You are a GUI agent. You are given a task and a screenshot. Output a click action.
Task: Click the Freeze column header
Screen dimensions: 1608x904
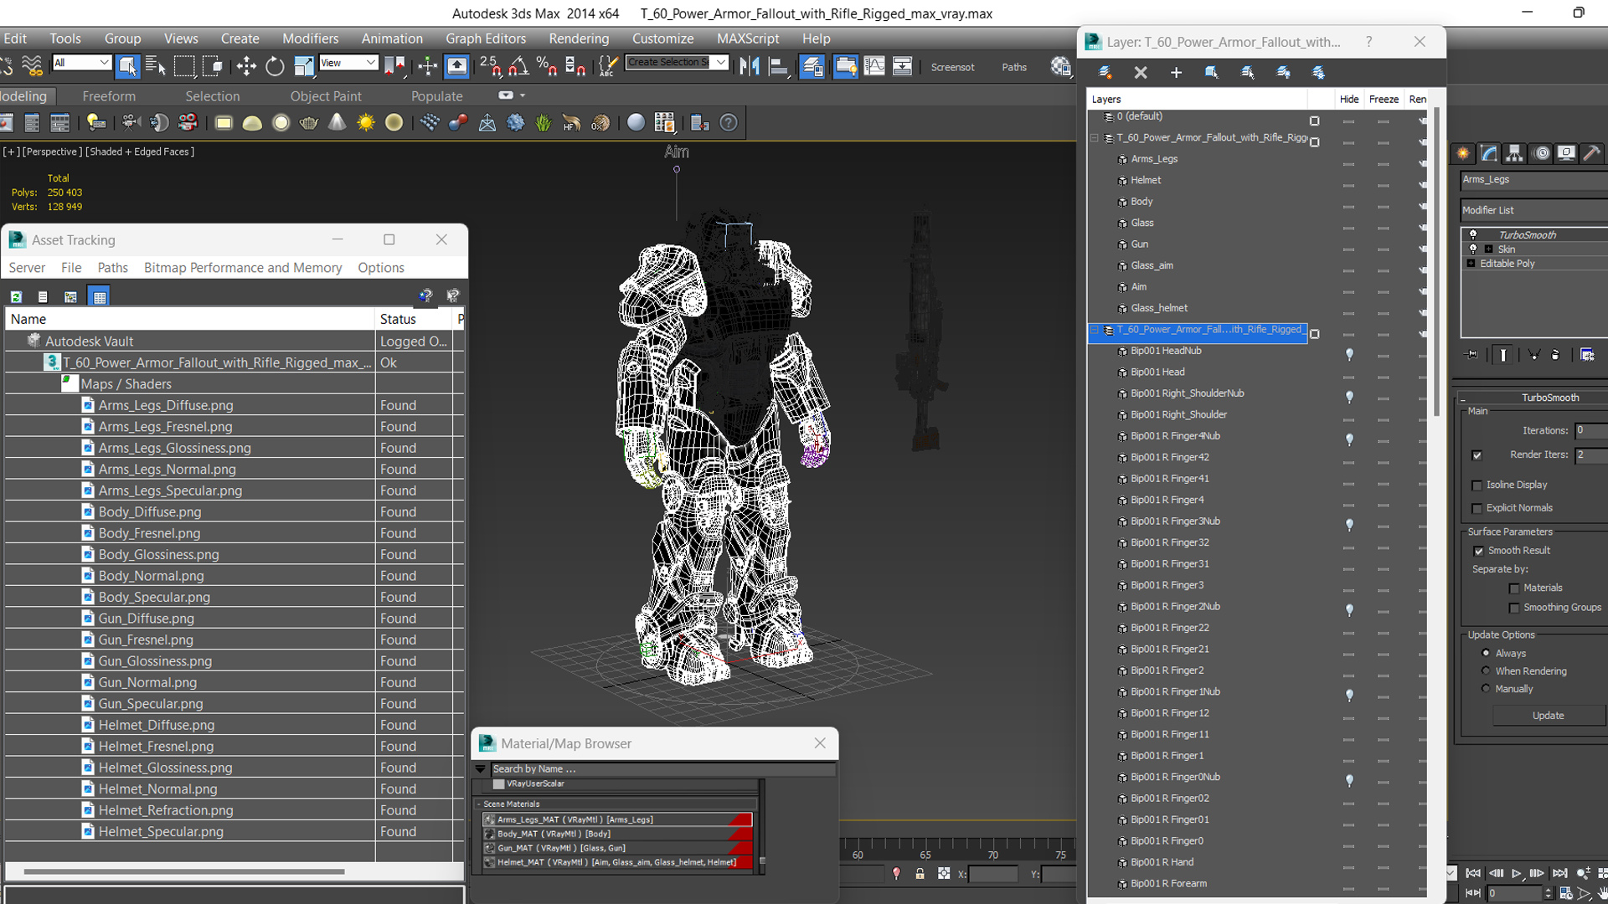pos(1384,99)
